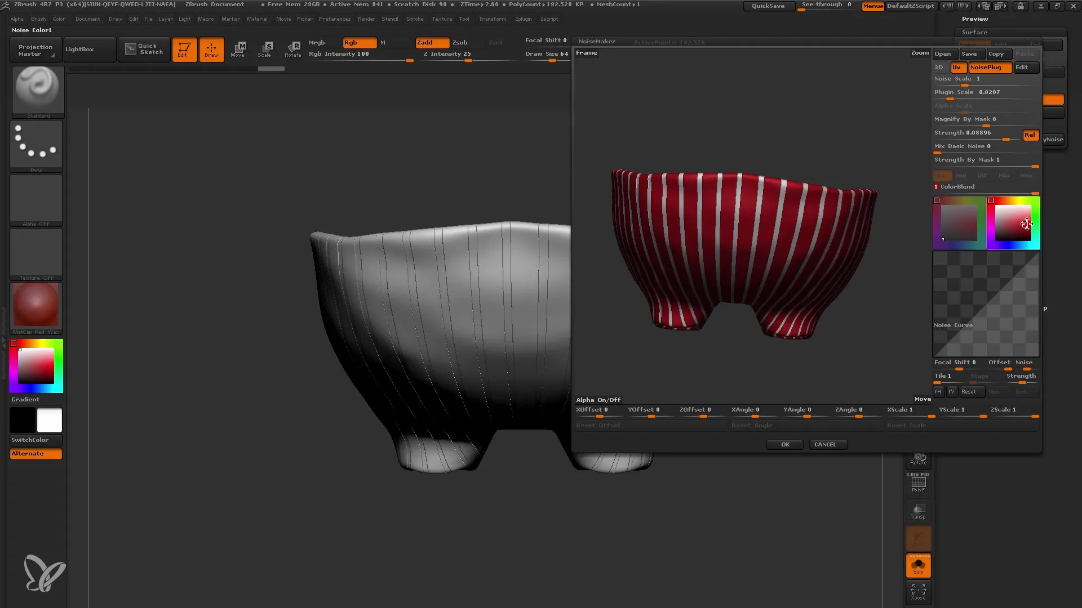Select the Scale tool in toolbar
The image size is (1082, 608).
(266, 48)
